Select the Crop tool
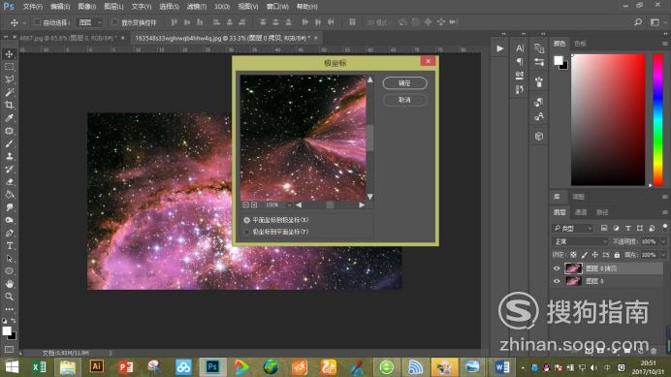Image resolution: width=671 pixels, height=377 pixels. 9,106
